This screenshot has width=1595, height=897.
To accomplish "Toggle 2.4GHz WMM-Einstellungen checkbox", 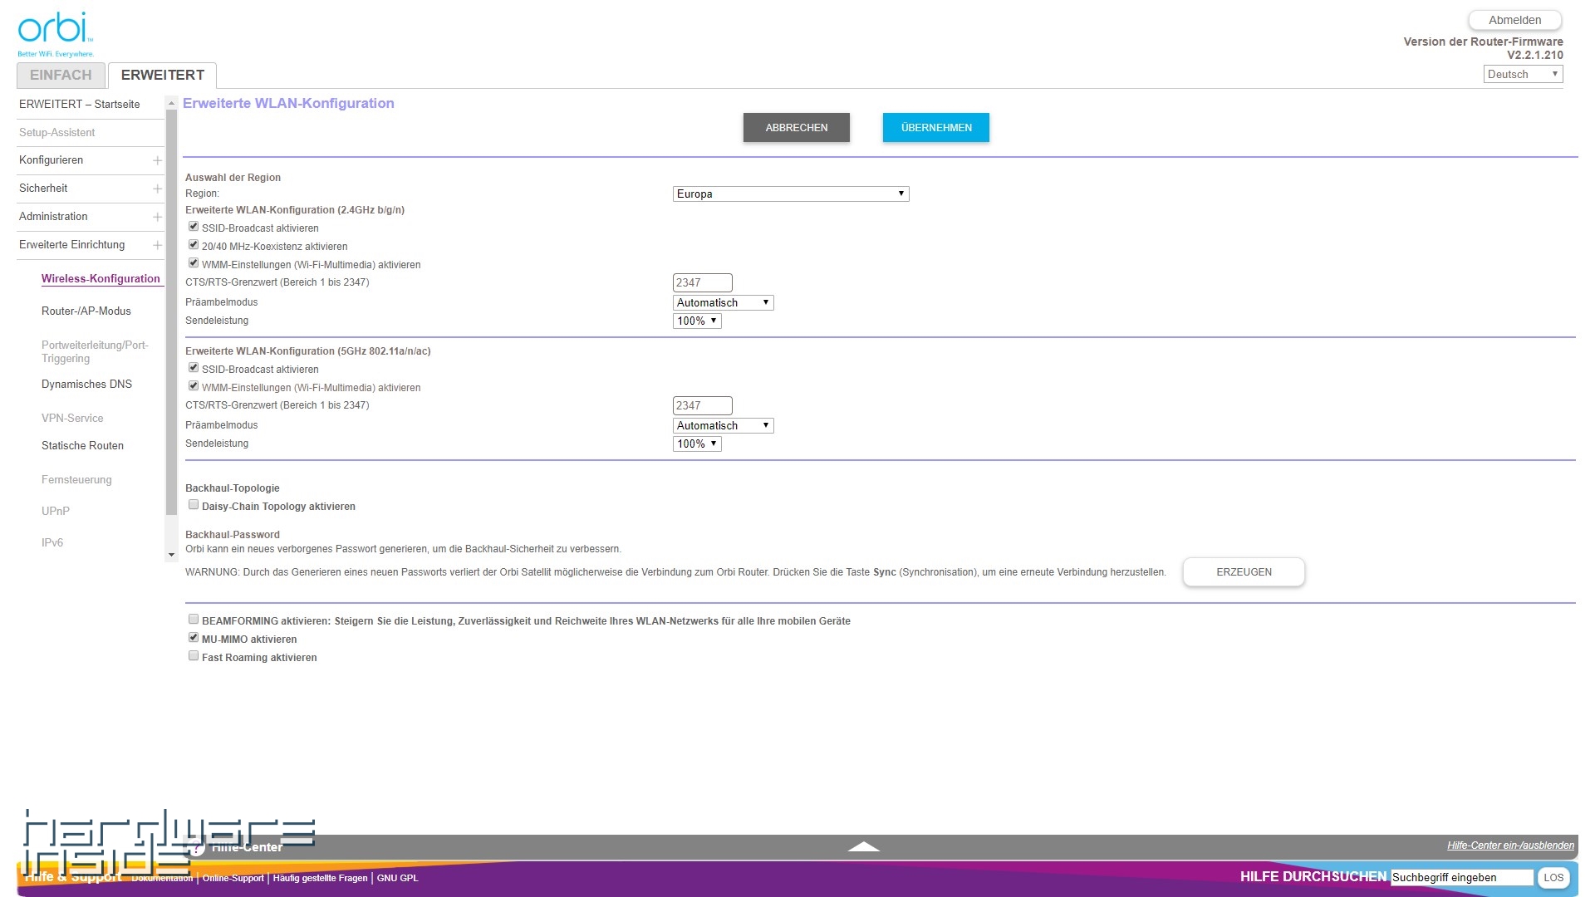I will coord(194,262).
